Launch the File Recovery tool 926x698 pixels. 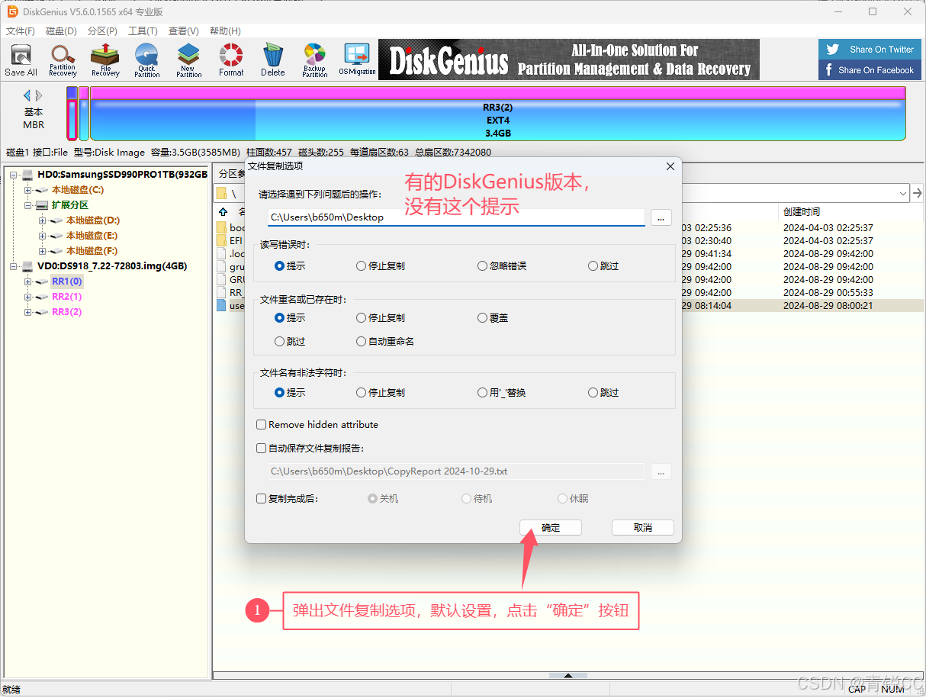105,60
